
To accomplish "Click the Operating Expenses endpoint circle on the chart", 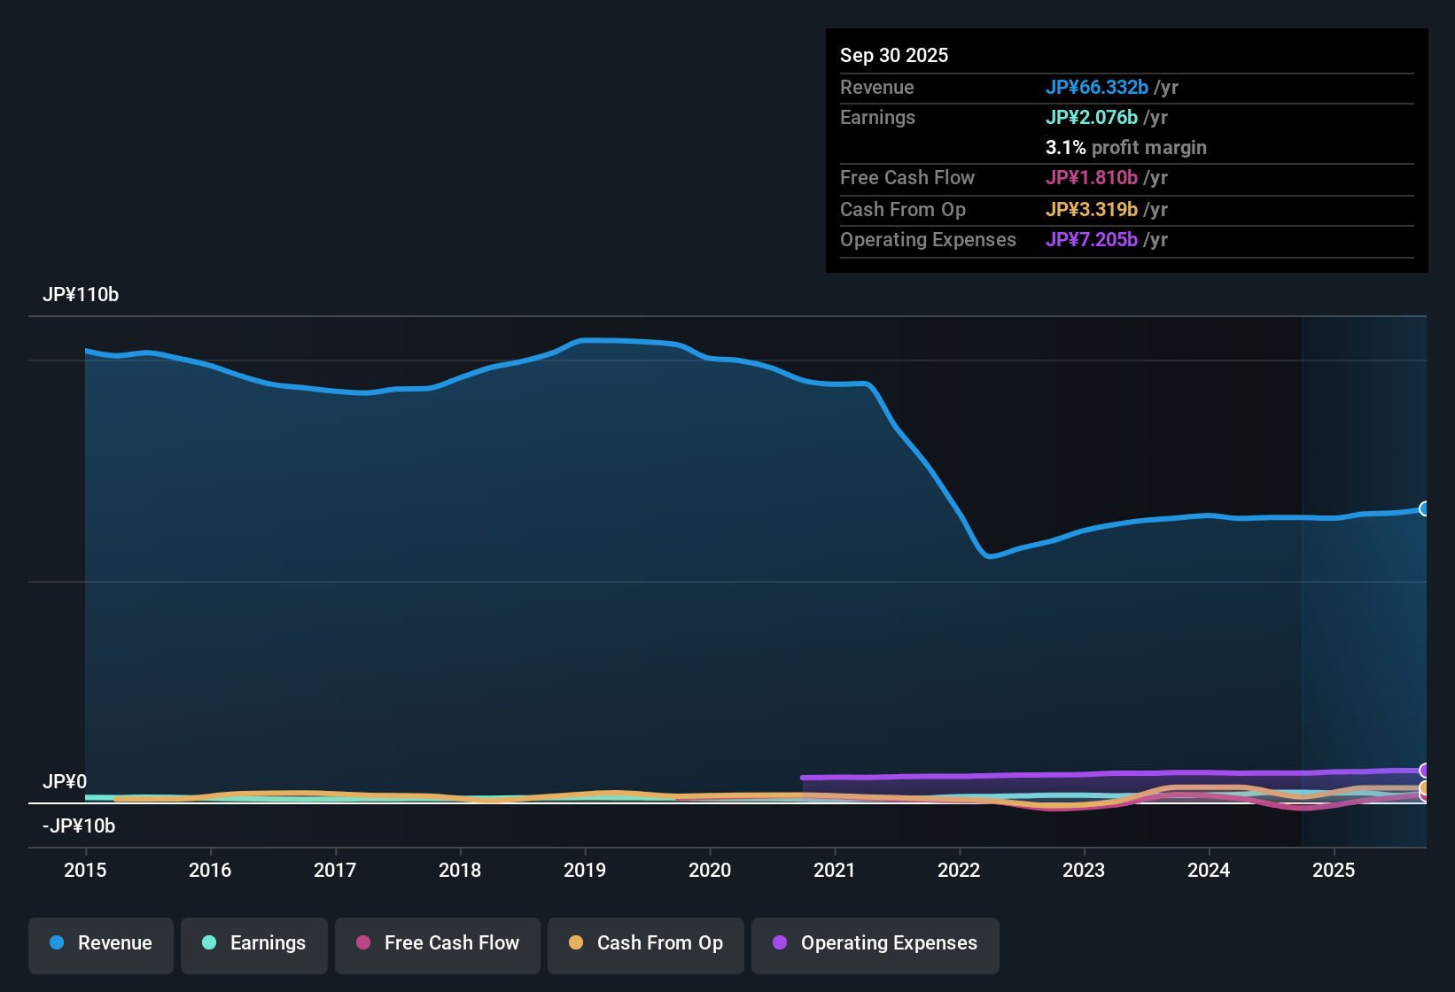I will (1424, 771).
